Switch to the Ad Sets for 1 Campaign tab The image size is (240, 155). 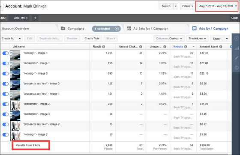(x=147, y=29)
